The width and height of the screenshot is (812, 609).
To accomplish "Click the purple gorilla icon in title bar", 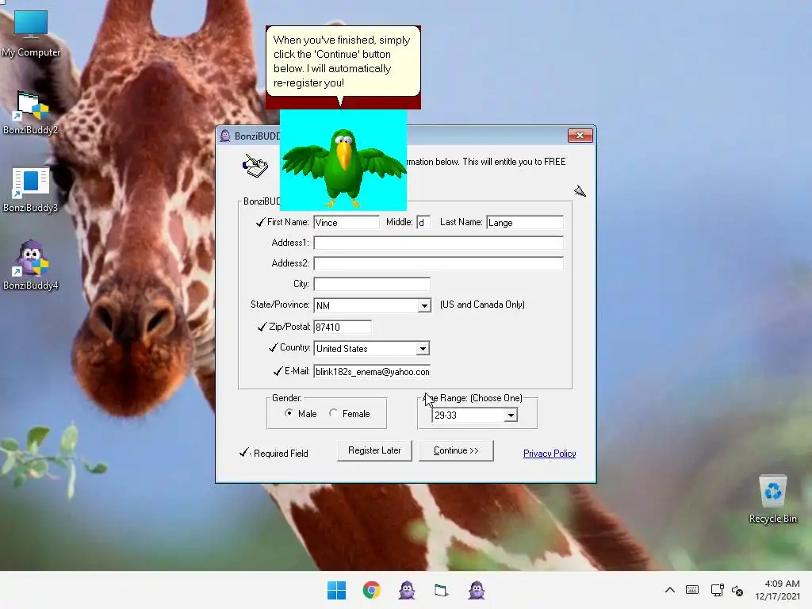I will pyautogui.click(x=225, y=136).
